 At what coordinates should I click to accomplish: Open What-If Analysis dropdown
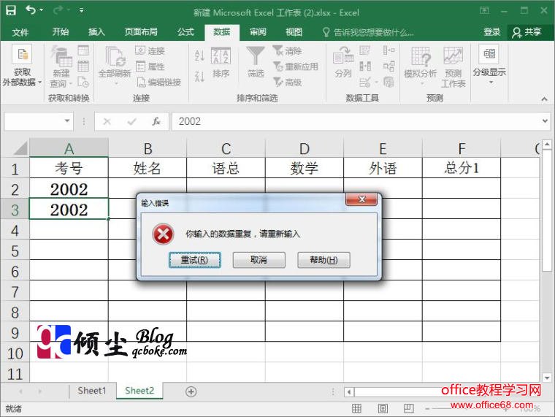(x=420, y=66)
